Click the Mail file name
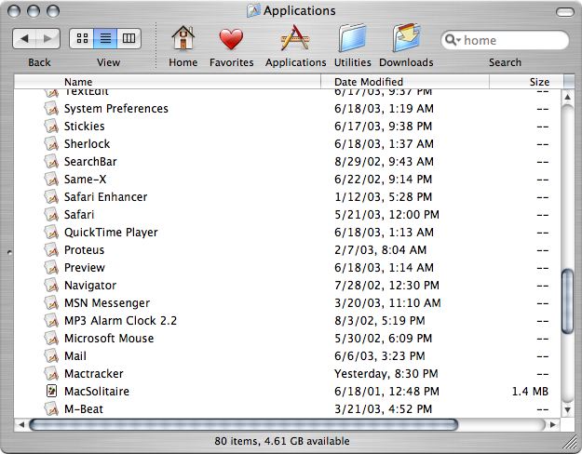 75,356
